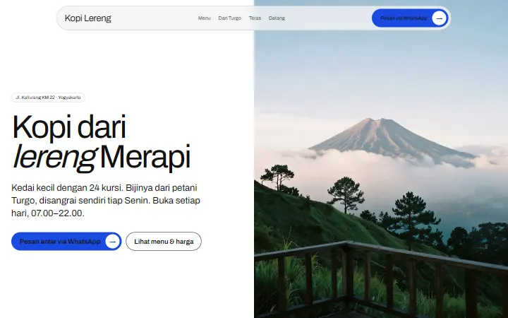
Task: Click the paragraph starting Kedai kecil dengan 24 kursi
Action: [x=106, y=201]
